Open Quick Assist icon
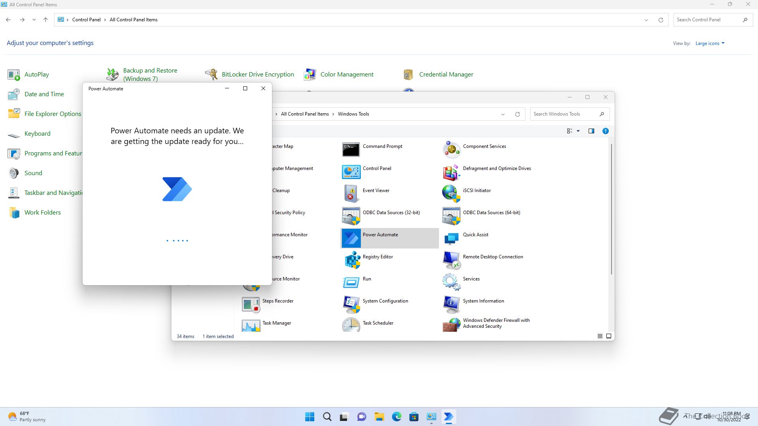 tap(451, 238)
